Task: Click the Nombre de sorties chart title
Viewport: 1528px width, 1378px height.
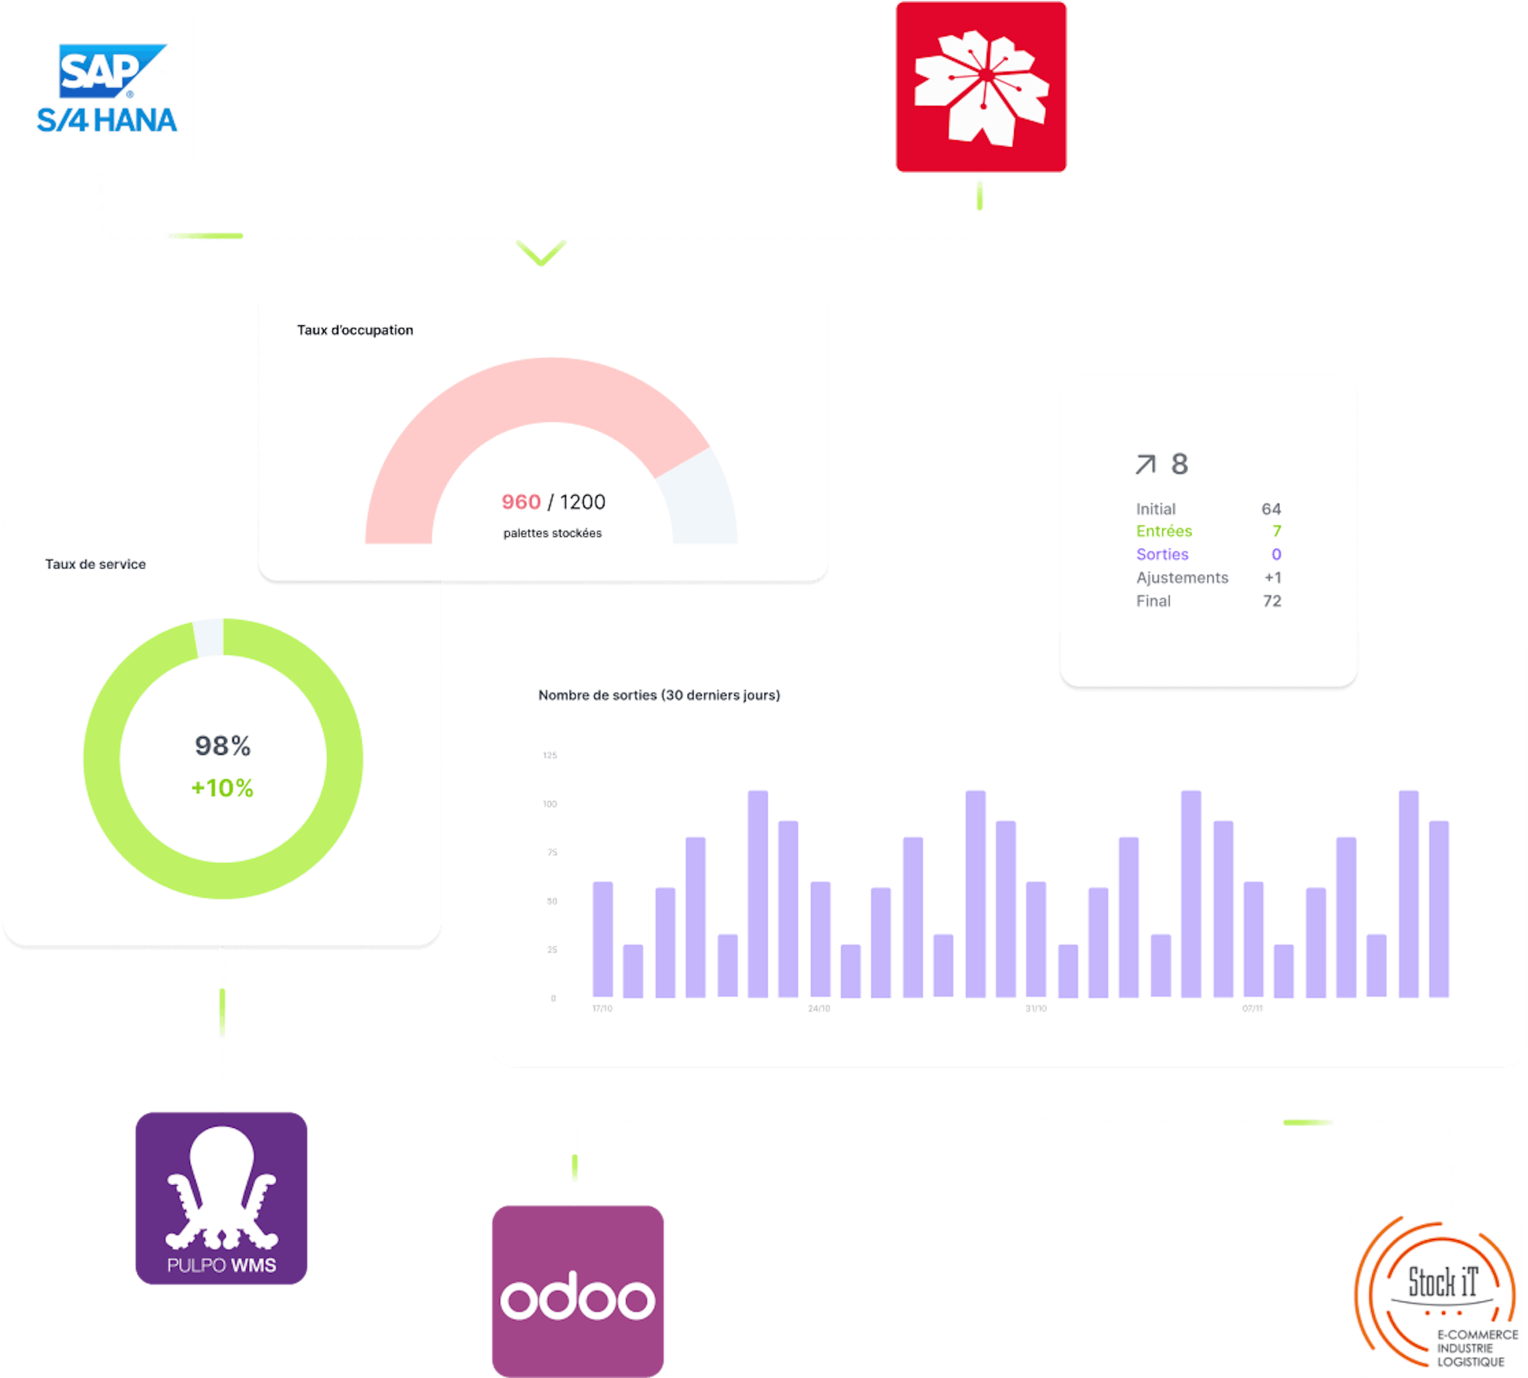Action: coord(659,695)
